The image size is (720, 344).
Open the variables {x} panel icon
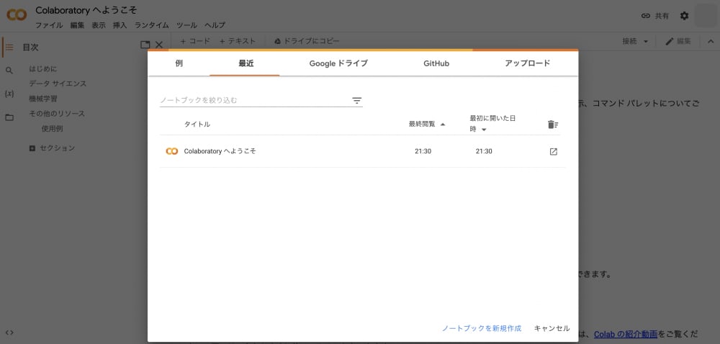9,94
